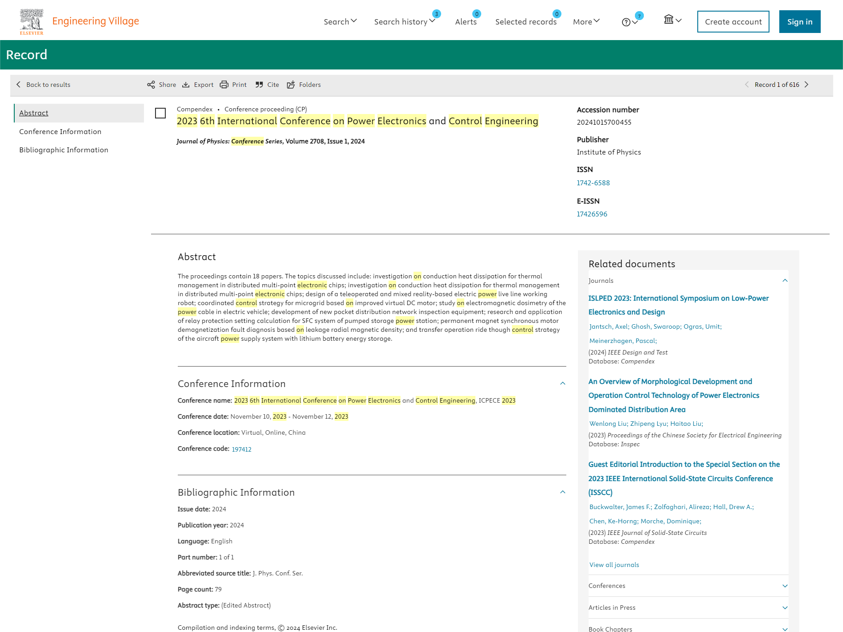Open the Search history dropdown
Viewport: 843px width, 632px height.
click(405, 21)
